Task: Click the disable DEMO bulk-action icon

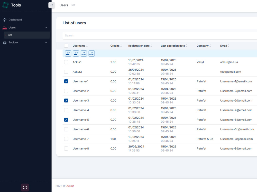Action: pyautogui.click(x=92, y=54)
